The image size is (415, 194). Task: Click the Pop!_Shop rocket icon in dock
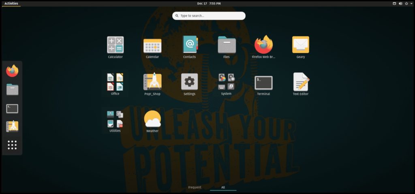point(12,126)
